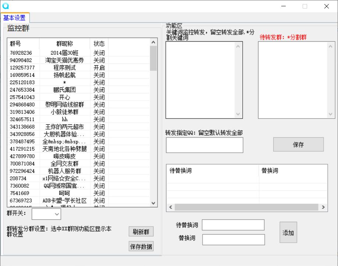This screenshot has height=266, width=338.
Task: Click down arrow of group list scrollbar
Action: pyautogui.click(x=153, y=203)
